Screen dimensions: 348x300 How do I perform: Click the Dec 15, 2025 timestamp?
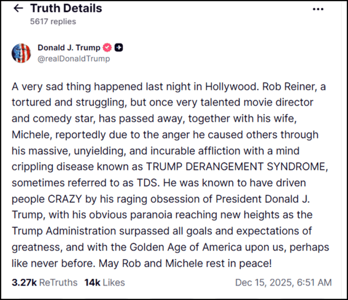[x=283, y=282]
